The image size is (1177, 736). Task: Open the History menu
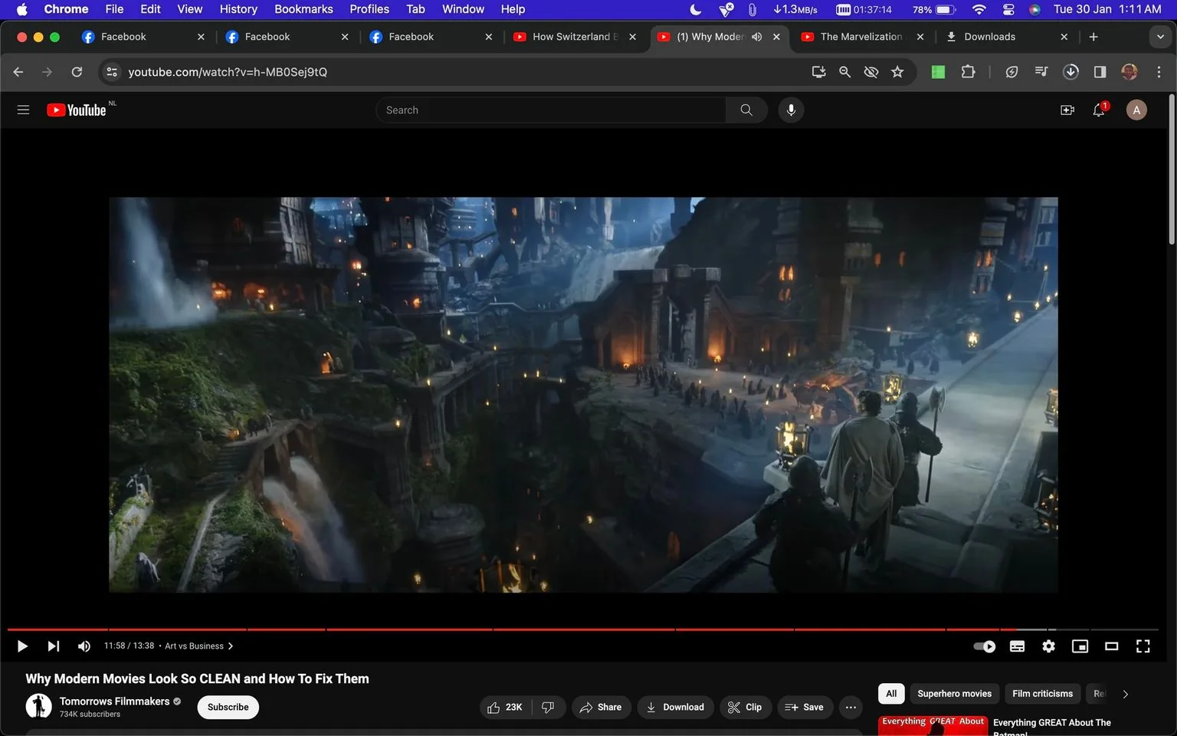238,9
